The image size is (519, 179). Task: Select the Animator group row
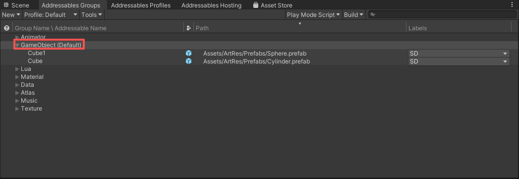[x=260, y=37]
